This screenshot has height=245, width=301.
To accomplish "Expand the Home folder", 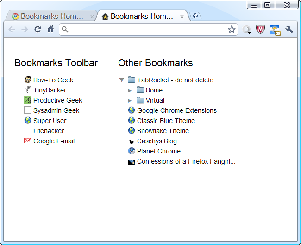I will click(x=130, y=90).
